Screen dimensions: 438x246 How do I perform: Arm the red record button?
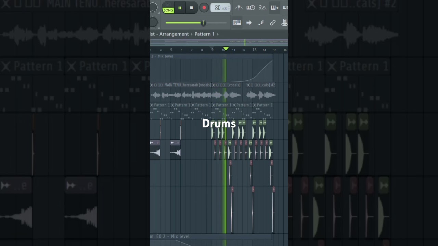pos(204,8)
